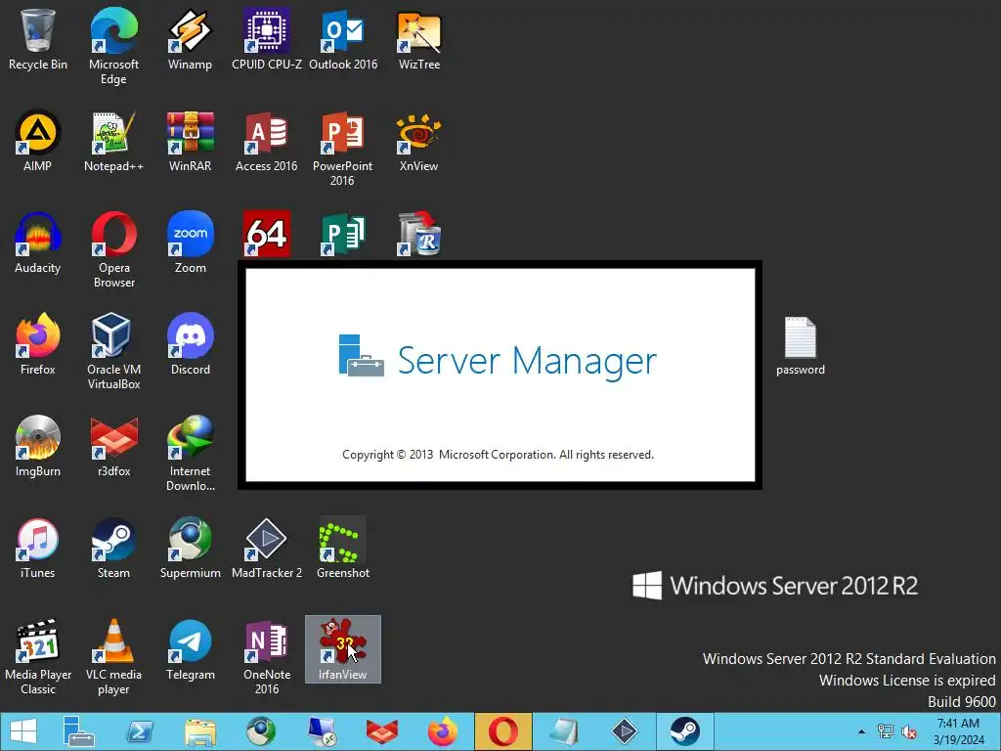Select the Oracle VM VirtualBox icon

pos(113,351)
